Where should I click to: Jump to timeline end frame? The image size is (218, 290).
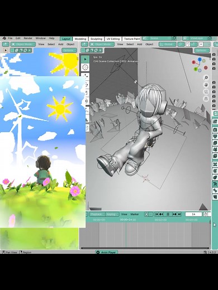click(179, 214)
